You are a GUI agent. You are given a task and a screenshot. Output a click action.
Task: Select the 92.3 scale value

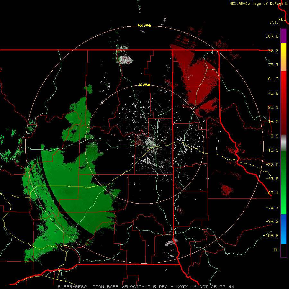click(x=273, y=50)
